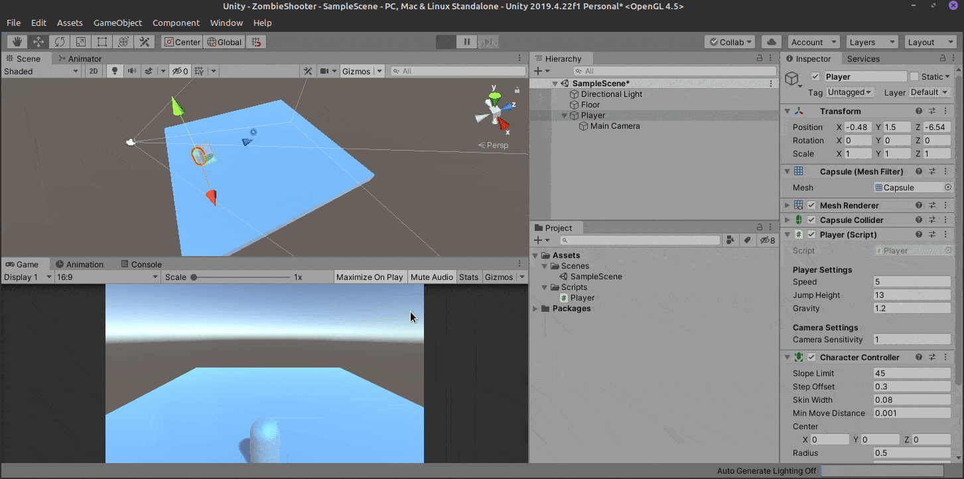This screenshot has height=479, width=964.
Task: Open the cloud services icon
Action: coord(771,42)
